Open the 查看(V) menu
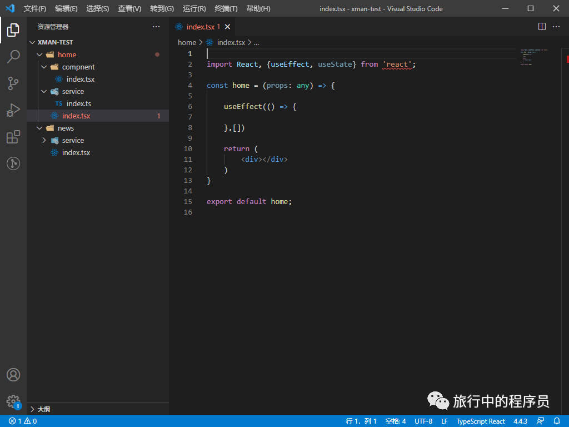Screen dimensions: 569x427 pyautogui.click(x=129, y=9)
